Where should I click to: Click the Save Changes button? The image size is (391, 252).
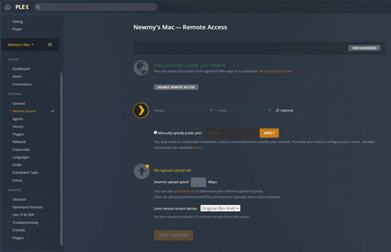(173, 235)
